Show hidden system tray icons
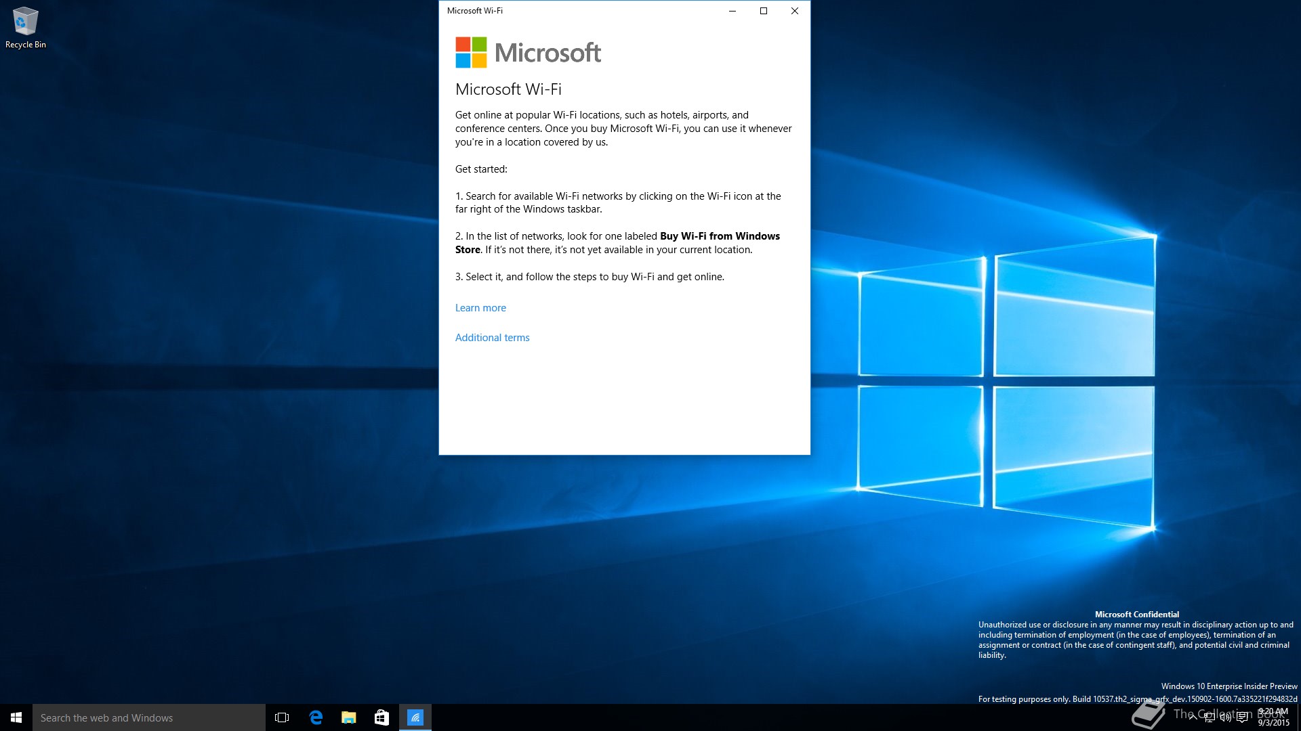Viewport: 1301px width, 731px height. click(x=1193, y=717)
